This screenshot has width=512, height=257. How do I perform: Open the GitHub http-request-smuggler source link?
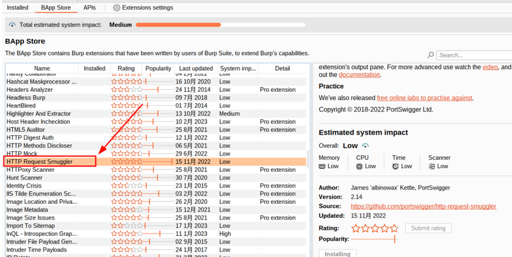click(423, 206)
